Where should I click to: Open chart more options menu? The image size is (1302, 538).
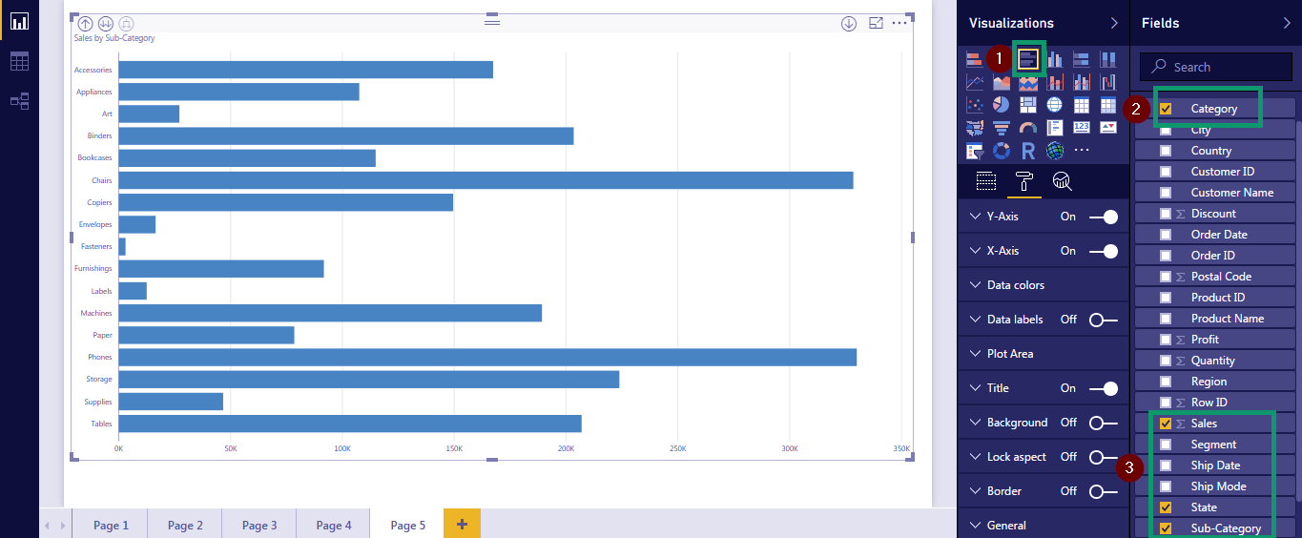pyautogui.click(x=900, y=23)
